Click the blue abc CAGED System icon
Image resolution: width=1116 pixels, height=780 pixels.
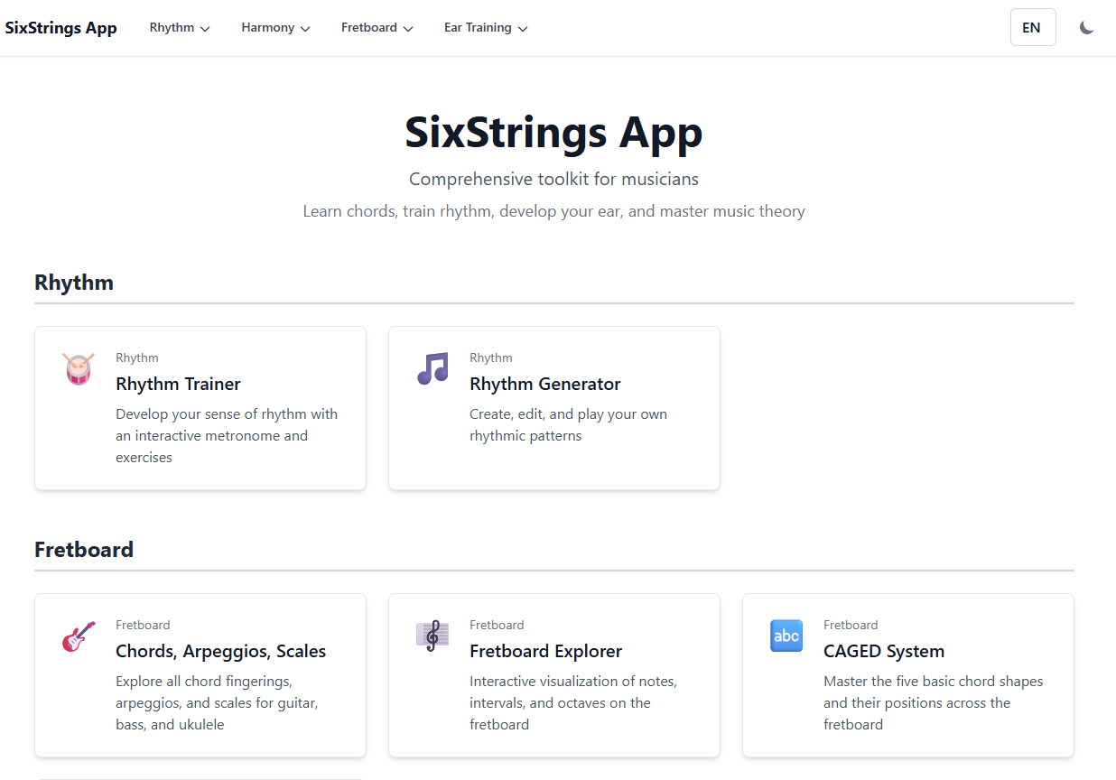point(786,636)
